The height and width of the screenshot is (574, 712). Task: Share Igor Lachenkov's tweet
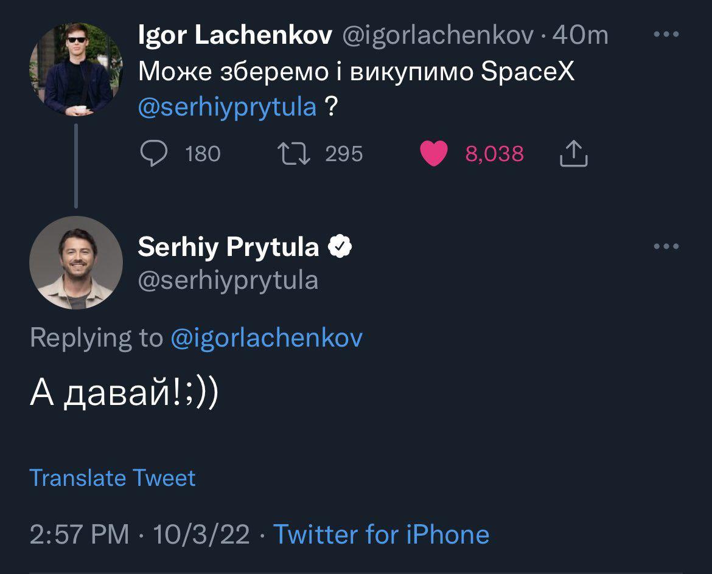pos(573,154)
